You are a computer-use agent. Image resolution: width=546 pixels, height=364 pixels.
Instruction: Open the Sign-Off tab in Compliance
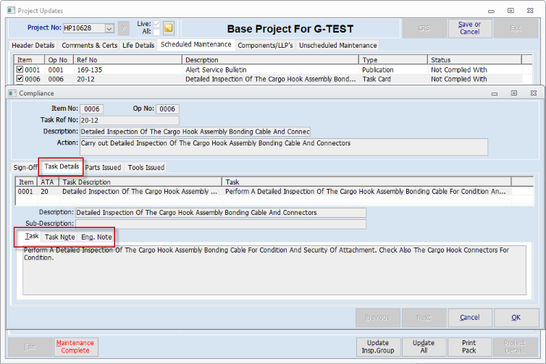(x=25, y=167)
